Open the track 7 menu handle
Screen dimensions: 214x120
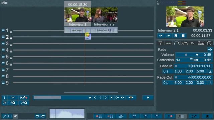coord(3,70)
